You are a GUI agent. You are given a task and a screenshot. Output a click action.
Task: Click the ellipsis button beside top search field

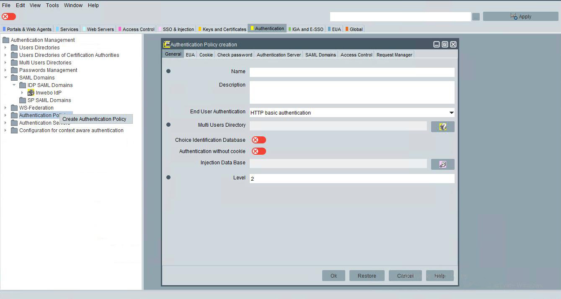tap(476, 17)
